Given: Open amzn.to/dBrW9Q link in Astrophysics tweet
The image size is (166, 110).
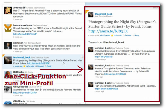Looking at the screenshot, I should pyautogui.click(x=106, y=89).
